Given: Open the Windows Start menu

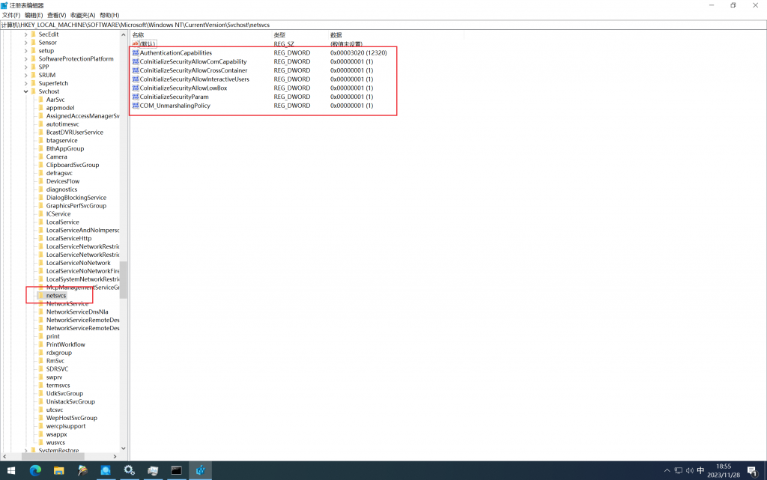Looking at the screenshot, I should pos(10,471).
